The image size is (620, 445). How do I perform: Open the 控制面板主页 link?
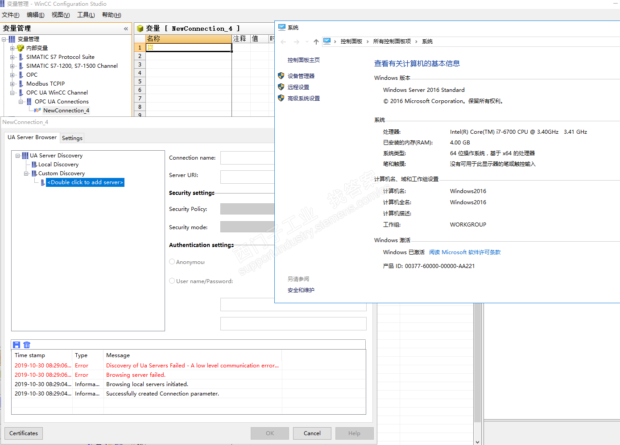(304, 60)
